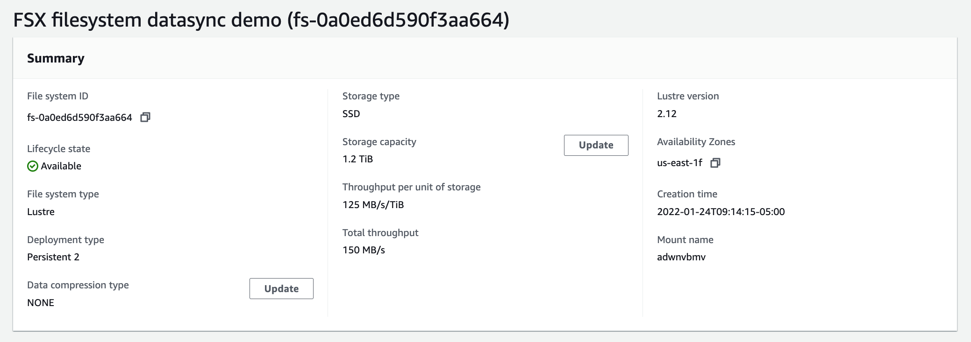
Task: Click the Persistent 2 deployment type value
Action: 53,257
